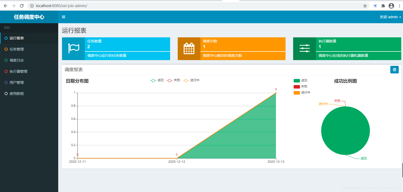The image size is (403, 192).
Task: Click the purple circle icon beside 用户管理
Action: pos(6,83)
